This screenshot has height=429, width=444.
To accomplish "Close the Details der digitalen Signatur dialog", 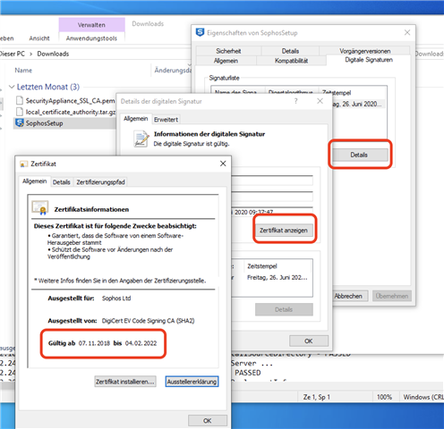I will point(320,101).
